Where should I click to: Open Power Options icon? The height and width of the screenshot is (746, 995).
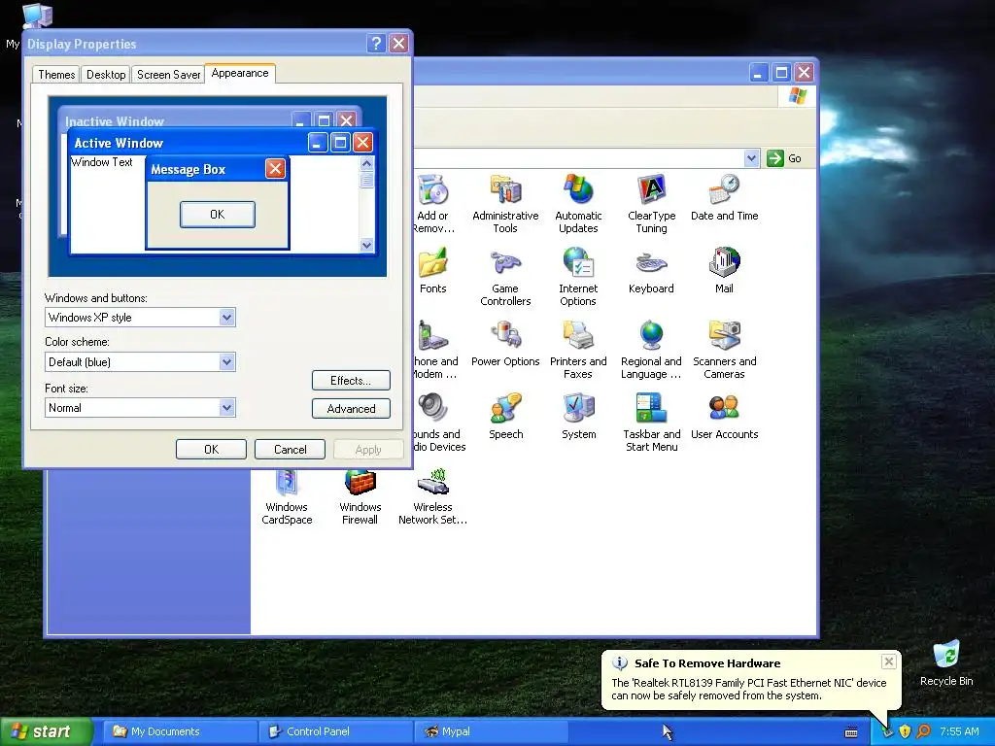coord(505,335)
